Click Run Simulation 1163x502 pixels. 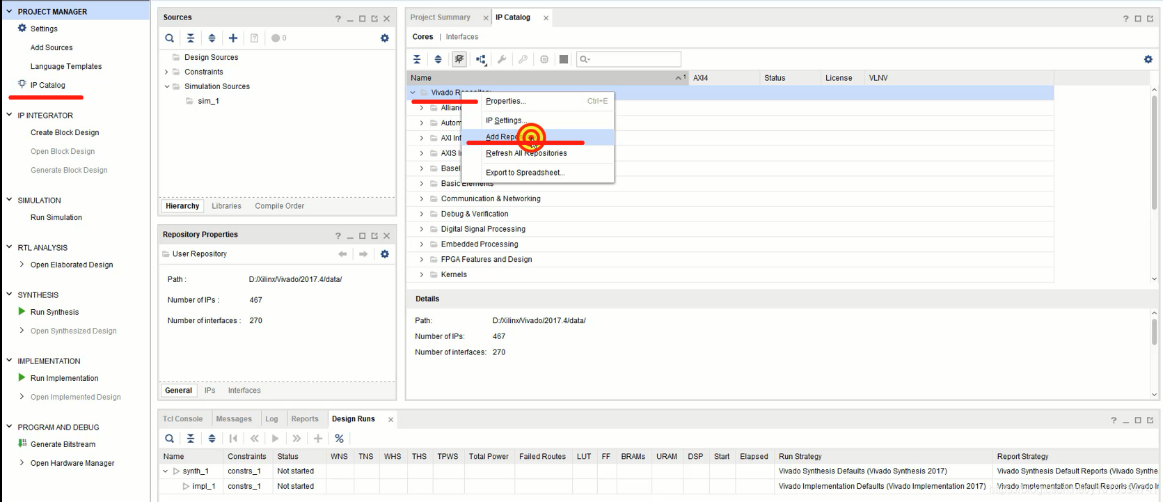point(56,217)
